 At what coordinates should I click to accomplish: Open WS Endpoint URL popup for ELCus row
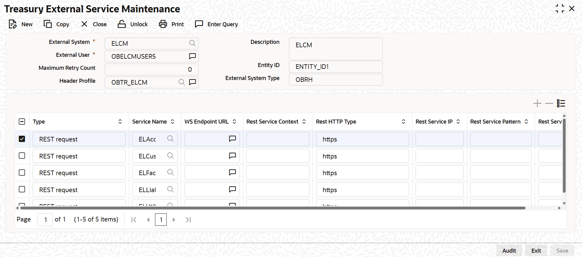[232, 156]
